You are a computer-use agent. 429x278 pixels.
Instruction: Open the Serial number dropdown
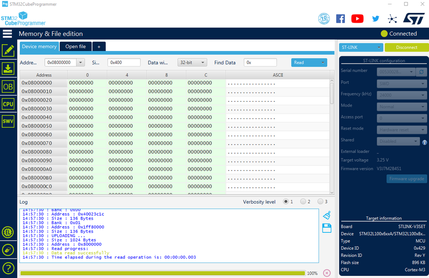pyautogui.click(x=396, y=72)
